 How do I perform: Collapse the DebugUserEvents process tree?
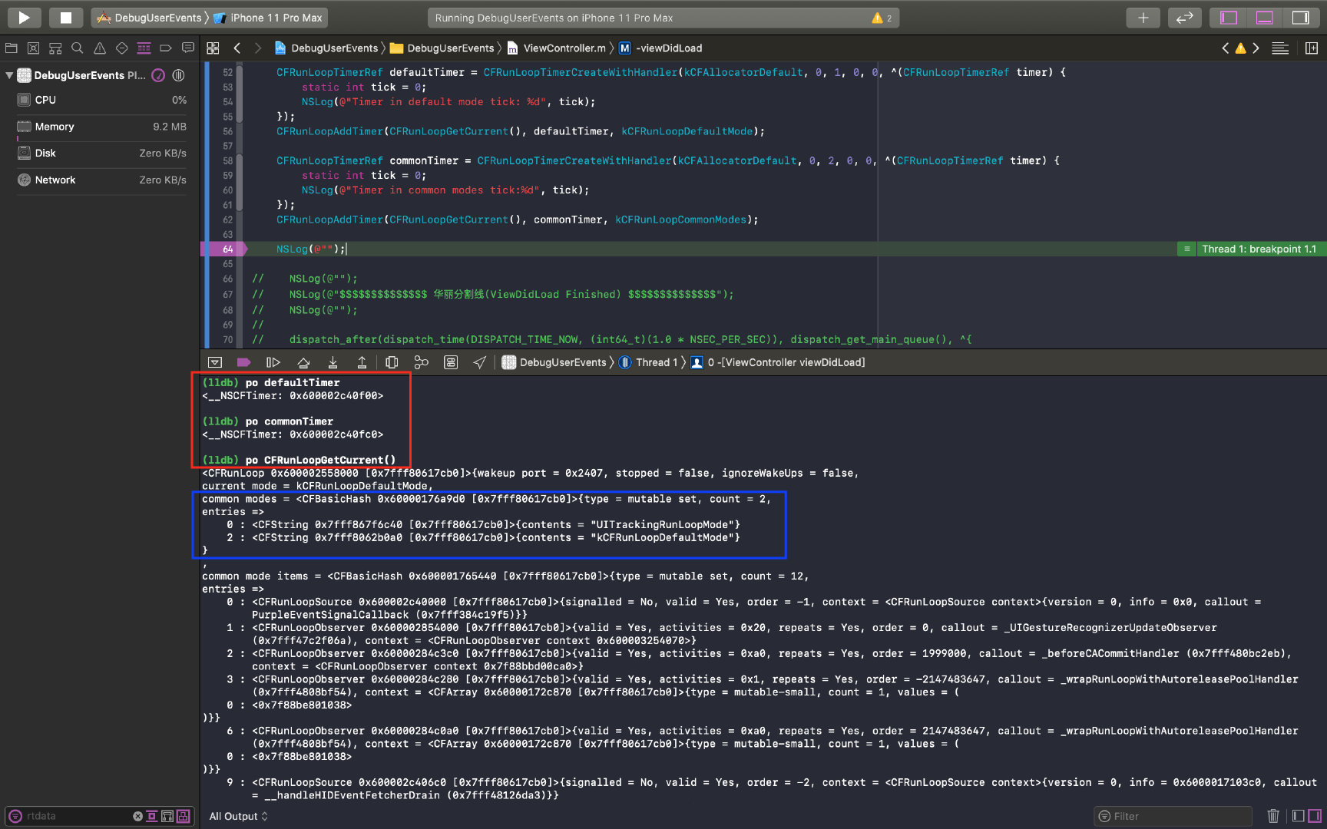click(8, 75)
